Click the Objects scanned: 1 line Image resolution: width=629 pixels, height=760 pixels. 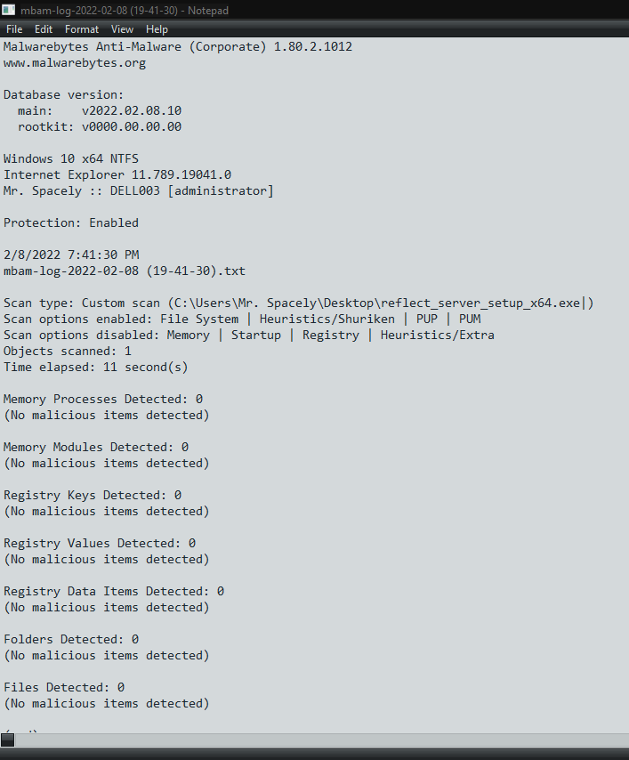[68, 351]
